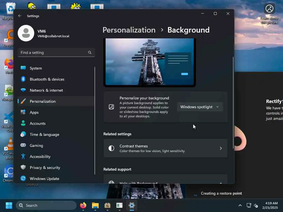Open Network & internet category

[56, 90]
